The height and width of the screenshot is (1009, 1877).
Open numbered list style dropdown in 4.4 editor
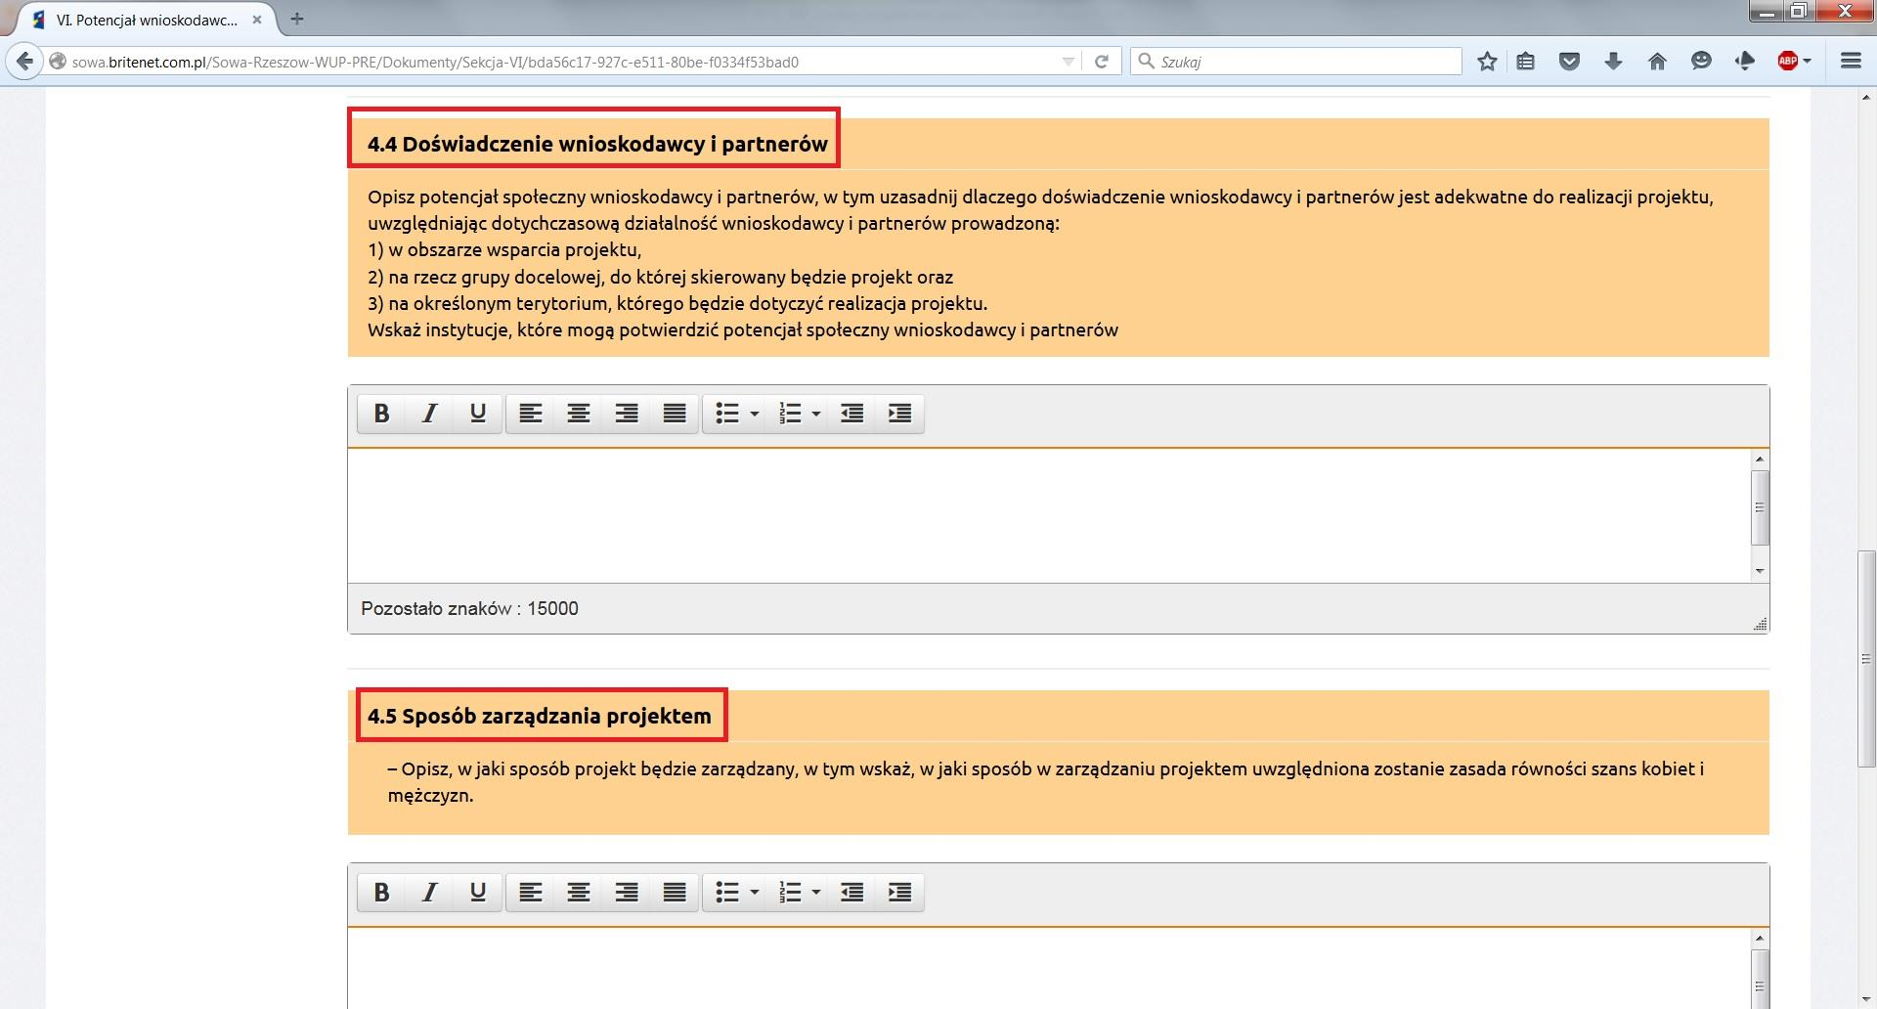coord(816,414)
